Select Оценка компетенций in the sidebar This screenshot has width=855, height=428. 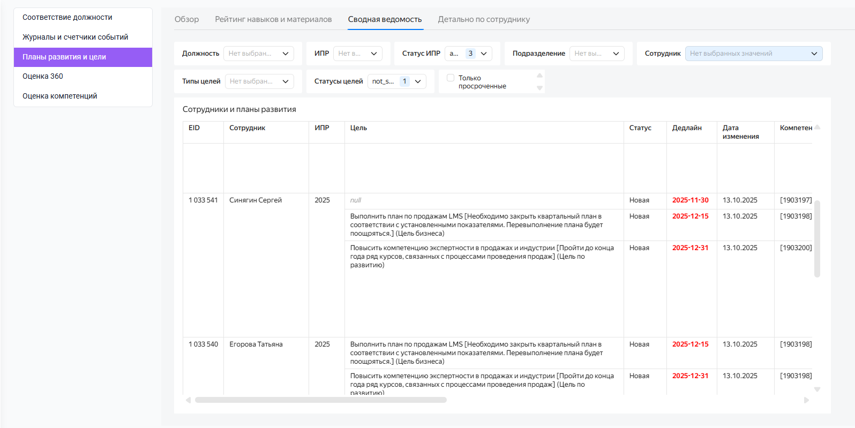point(60,96)
